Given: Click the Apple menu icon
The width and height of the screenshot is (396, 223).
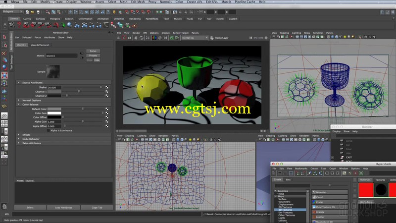Looking at the screenshot, I should [5, 2].
